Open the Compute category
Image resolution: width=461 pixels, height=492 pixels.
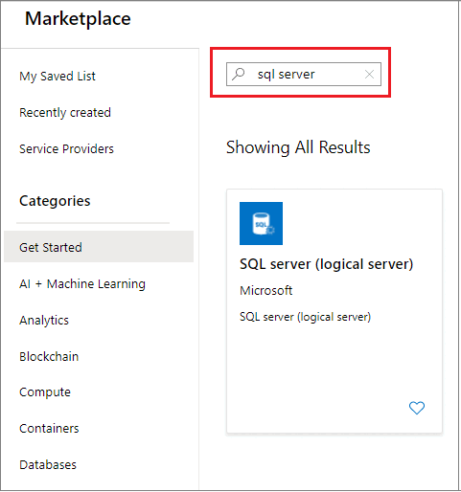click(x=45, y=392)
